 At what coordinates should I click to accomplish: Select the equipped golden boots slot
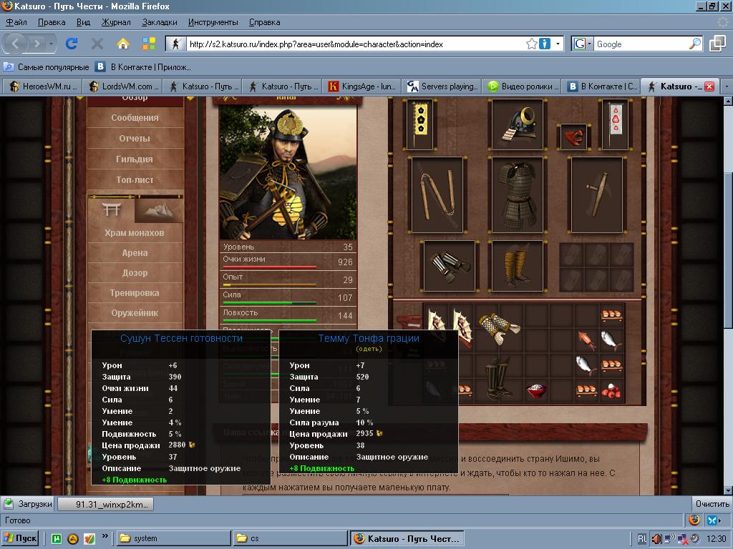517,266
